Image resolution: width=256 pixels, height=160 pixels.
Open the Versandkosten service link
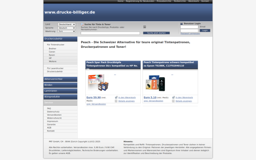point(54,115)
